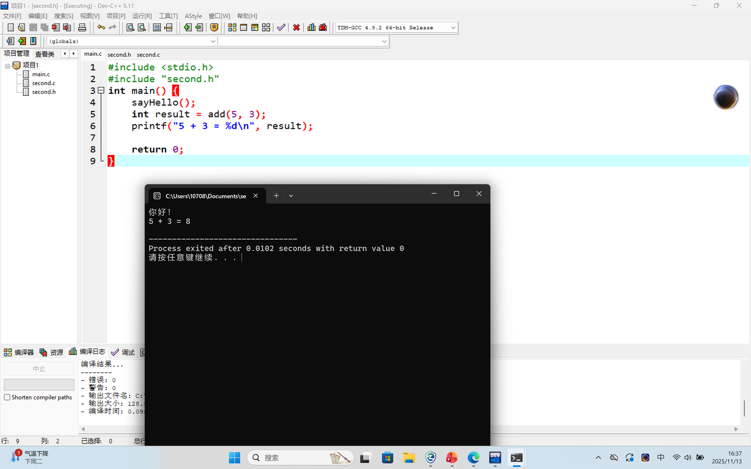Screen dimensions: 751x469
Task: Select main.c in the project tree
Action: tap(41, 74)
